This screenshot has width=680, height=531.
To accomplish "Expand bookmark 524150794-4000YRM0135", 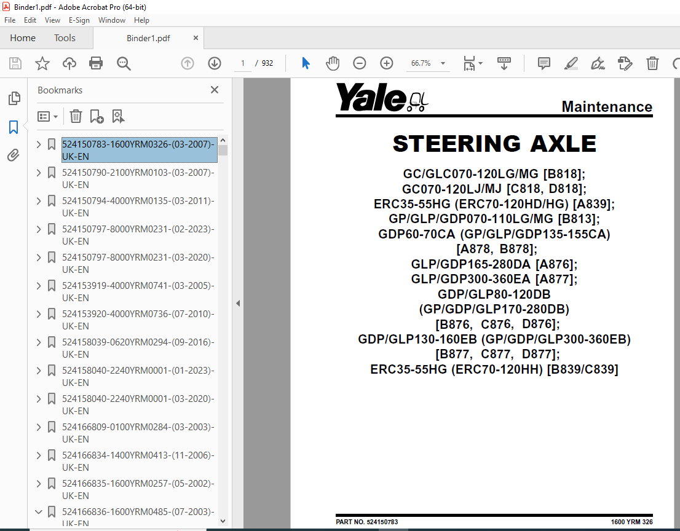I will click(39, 201).
